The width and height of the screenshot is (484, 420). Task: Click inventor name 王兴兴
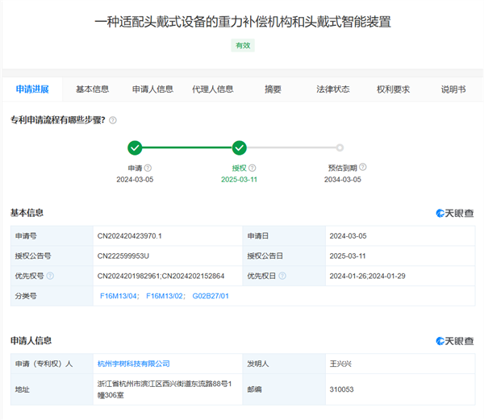click(340, 364)
